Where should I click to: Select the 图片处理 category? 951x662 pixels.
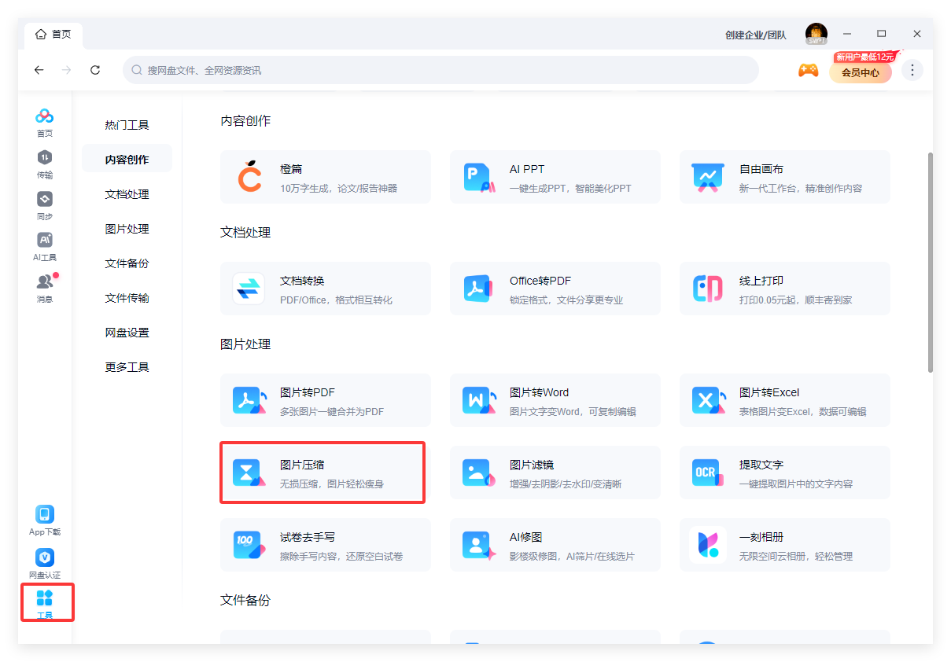pyautogui.click(x=127, y=229)
